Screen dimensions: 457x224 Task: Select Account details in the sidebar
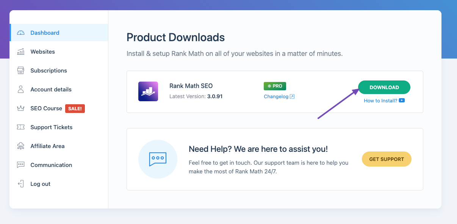(x=59, y=90)
